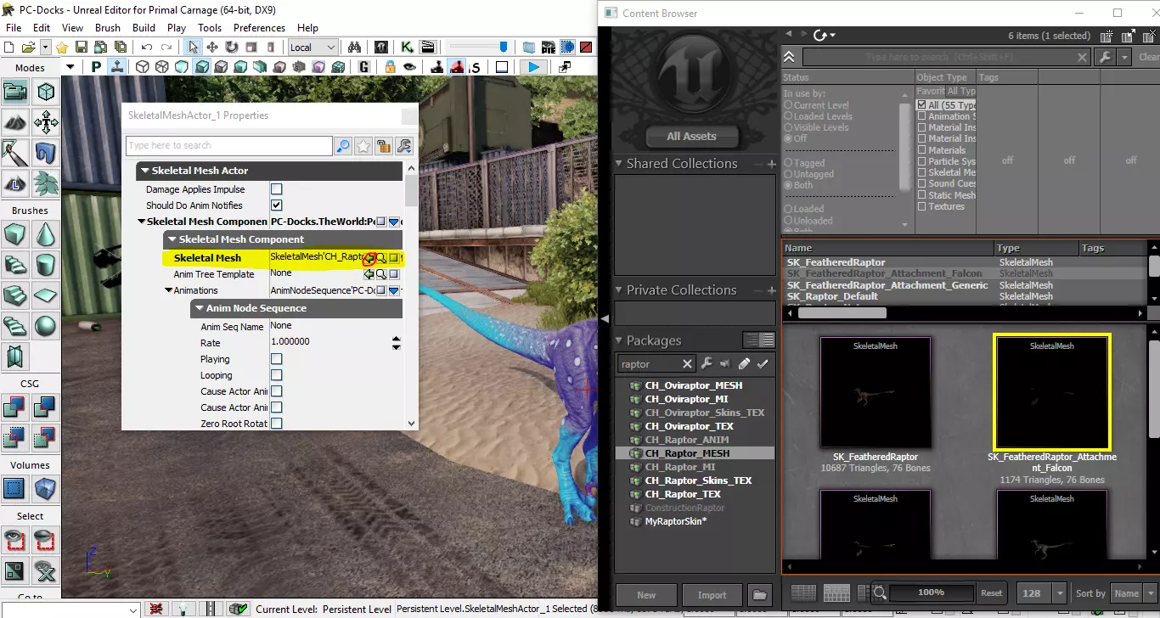Screen dimensions: 1160x618
Task: Open the View menu
Action: point(73,28)
